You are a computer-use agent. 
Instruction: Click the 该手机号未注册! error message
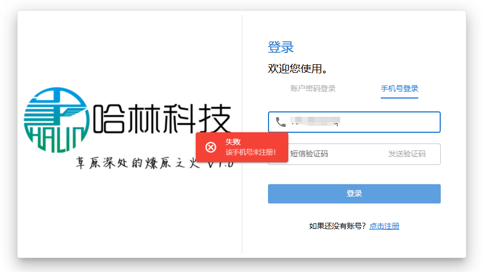251,153
